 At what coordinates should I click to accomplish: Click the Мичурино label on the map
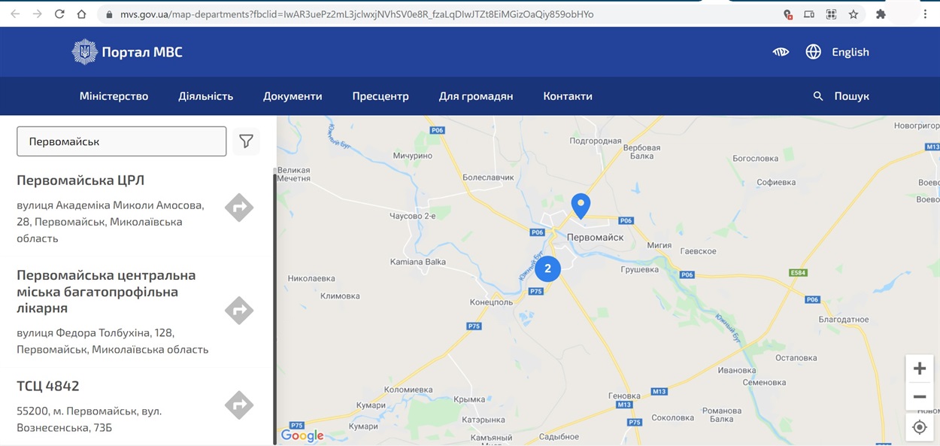click(413, 156)
